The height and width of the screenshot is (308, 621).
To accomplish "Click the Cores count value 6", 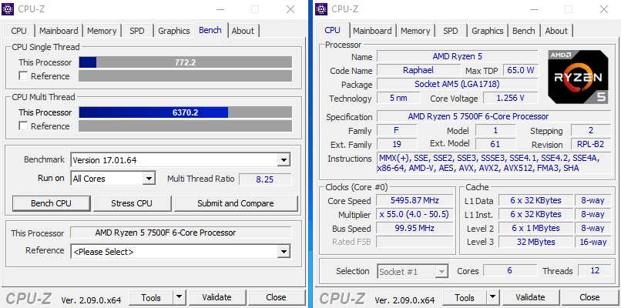I will click(x=510, y=271).
